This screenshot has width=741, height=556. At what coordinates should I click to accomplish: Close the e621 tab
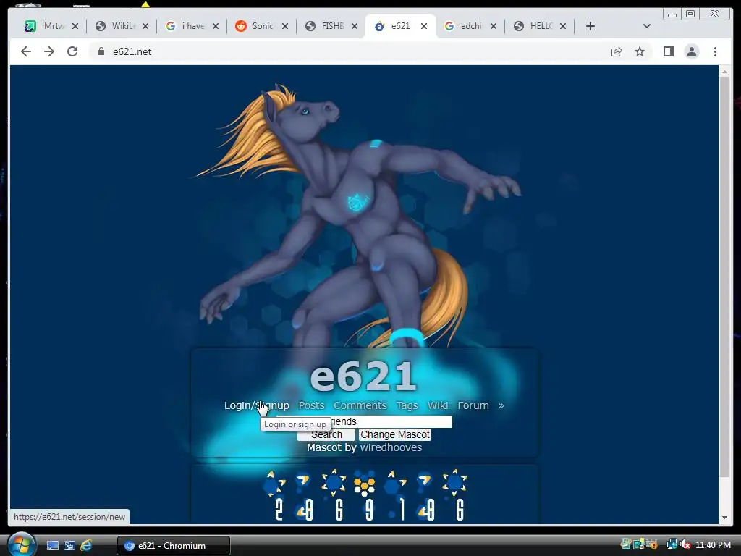pos(424,27)
